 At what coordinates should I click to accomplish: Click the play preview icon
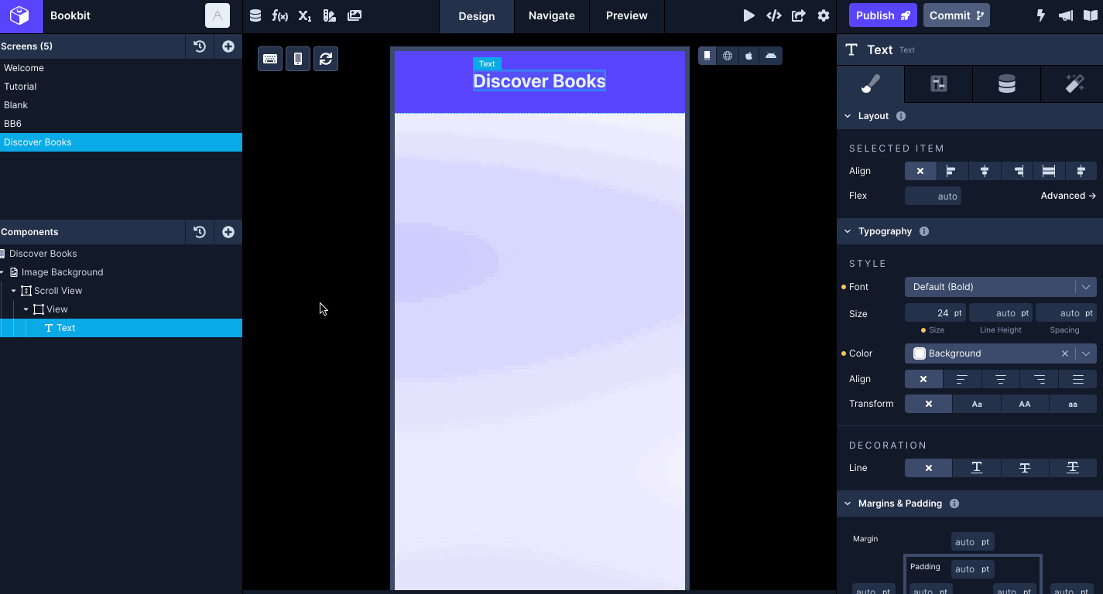click(748, 15)
